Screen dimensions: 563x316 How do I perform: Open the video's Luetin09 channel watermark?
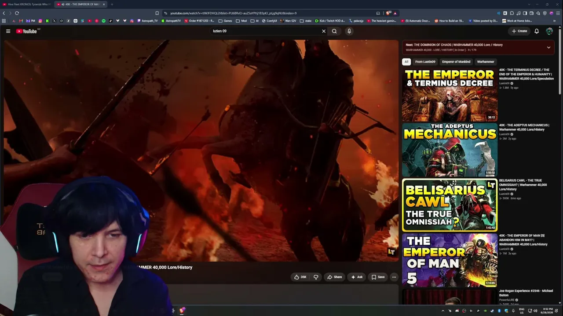(391, 252)
